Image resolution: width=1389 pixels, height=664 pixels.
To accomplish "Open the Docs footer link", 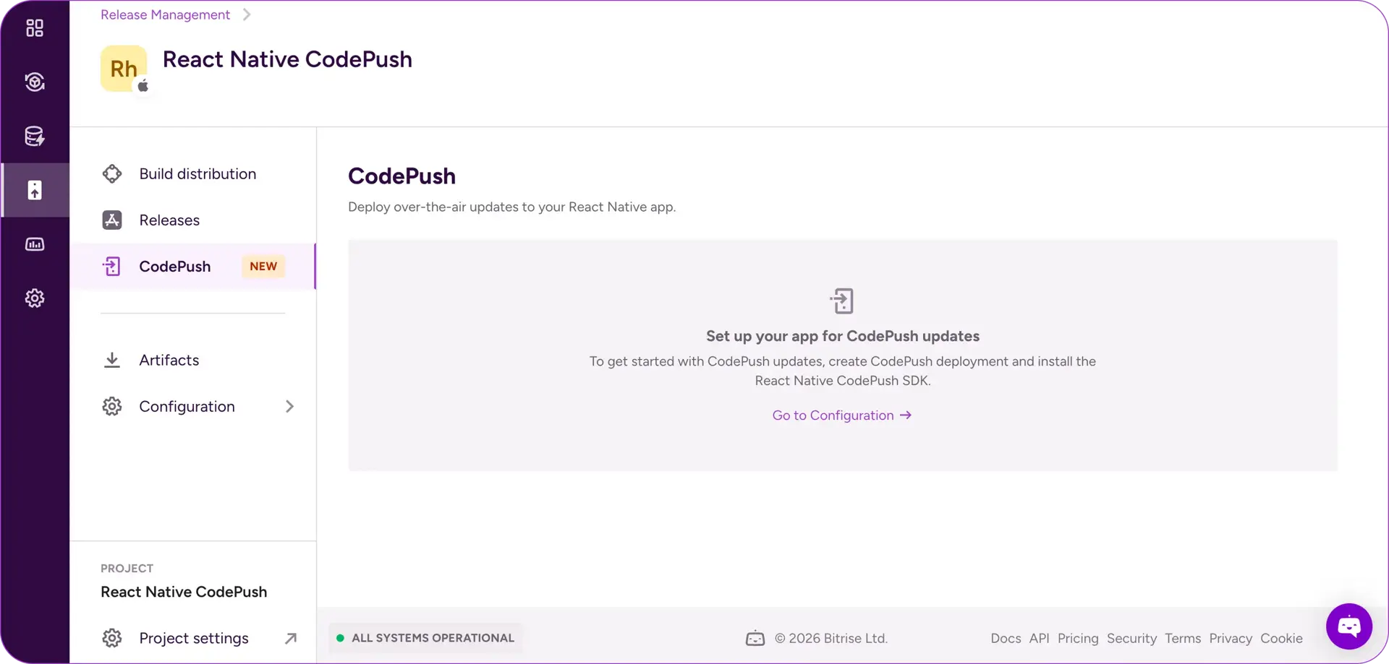I will click(1005, 639).
